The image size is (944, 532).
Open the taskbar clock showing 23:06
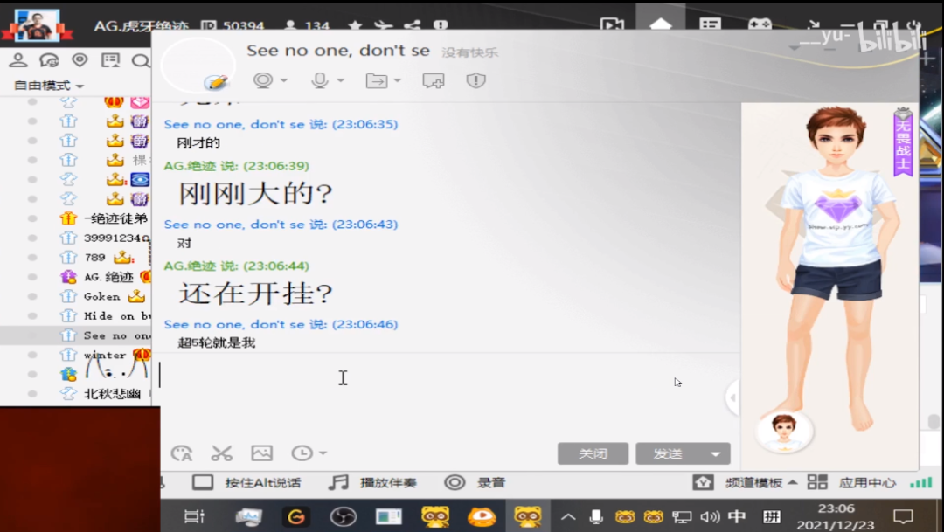[x=836, y=516]
